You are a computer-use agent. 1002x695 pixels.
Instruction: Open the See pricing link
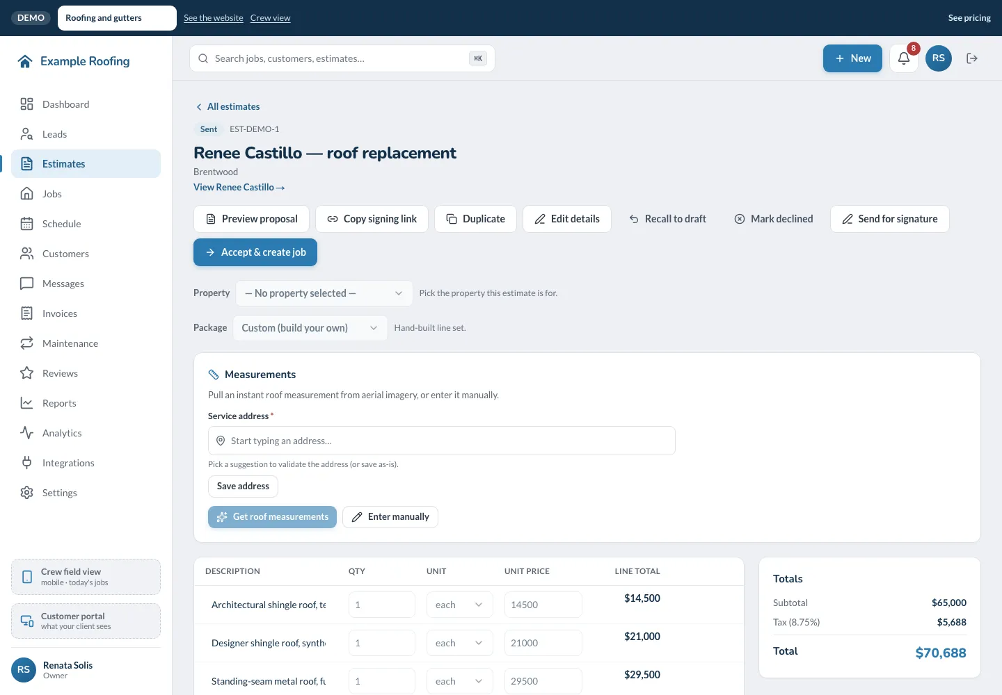tap(969, 18)
